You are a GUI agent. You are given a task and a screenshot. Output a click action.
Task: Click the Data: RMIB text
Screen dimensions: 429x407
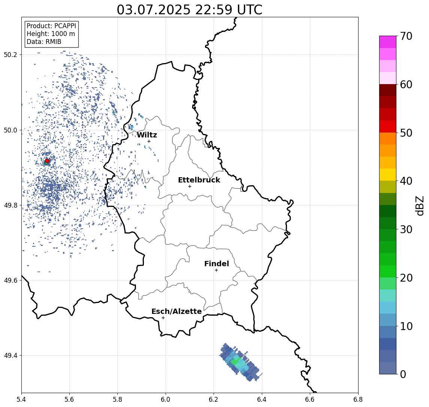44,42
